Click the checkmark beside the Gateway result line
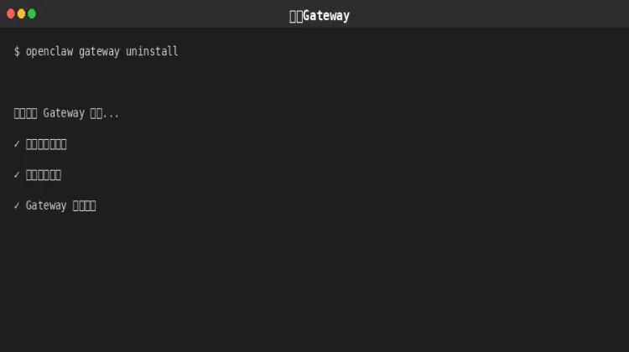Viewport: 629px width, 352px height. click(17, 206)
